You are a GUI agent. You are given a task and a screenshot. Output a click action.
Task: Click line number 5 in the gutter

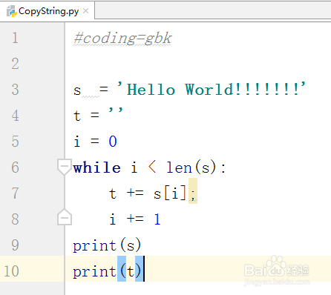pyautogui.click(x=15, y=142)
